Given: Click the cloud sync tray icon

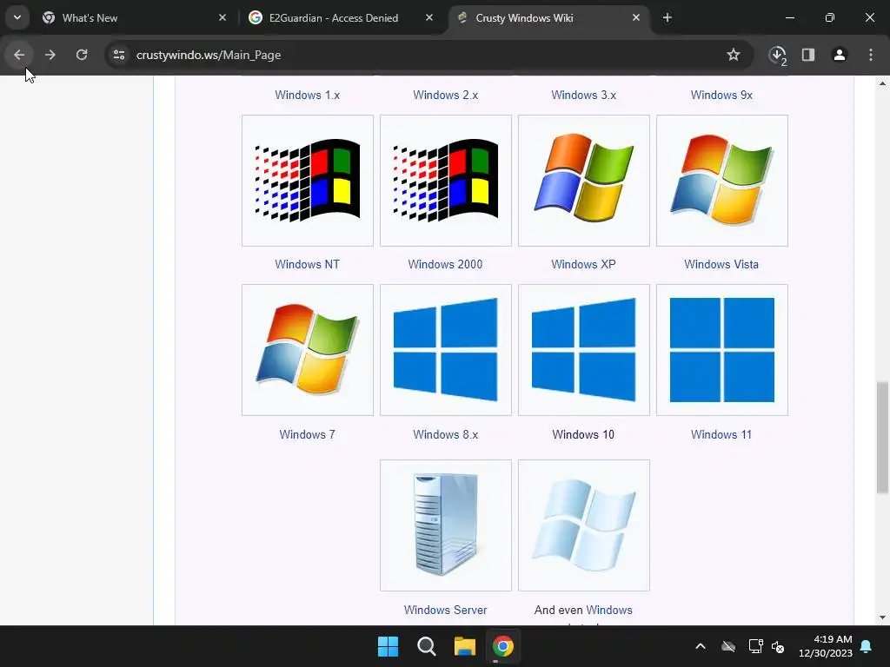Looking at the screenshot, I should [728, 646].
